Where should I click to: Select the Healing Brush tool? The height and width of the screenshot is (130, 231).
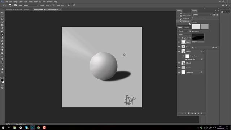tap(2, 31)
